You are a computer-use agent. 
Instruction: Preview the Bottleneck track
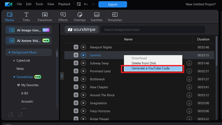pyautogui.click(x=83, y=79)
